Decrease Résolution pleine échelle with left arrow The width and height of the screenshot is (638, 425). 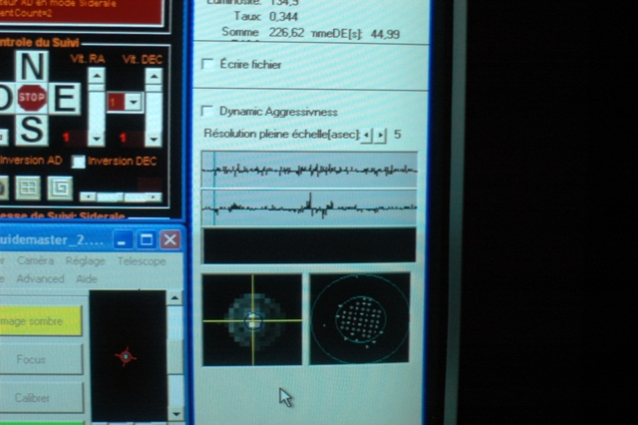367,135
